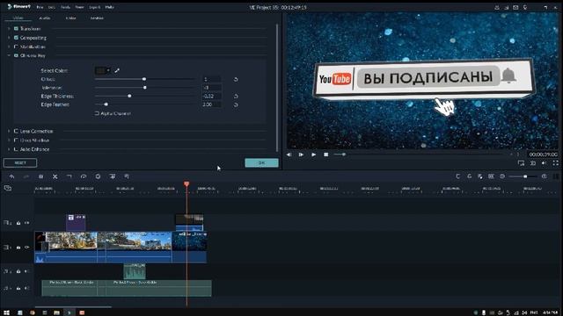Image resolution: width=563 pixels, height=316 pixels.
Task: Click the zoom in timeline icon
Action: pos(545,176)
